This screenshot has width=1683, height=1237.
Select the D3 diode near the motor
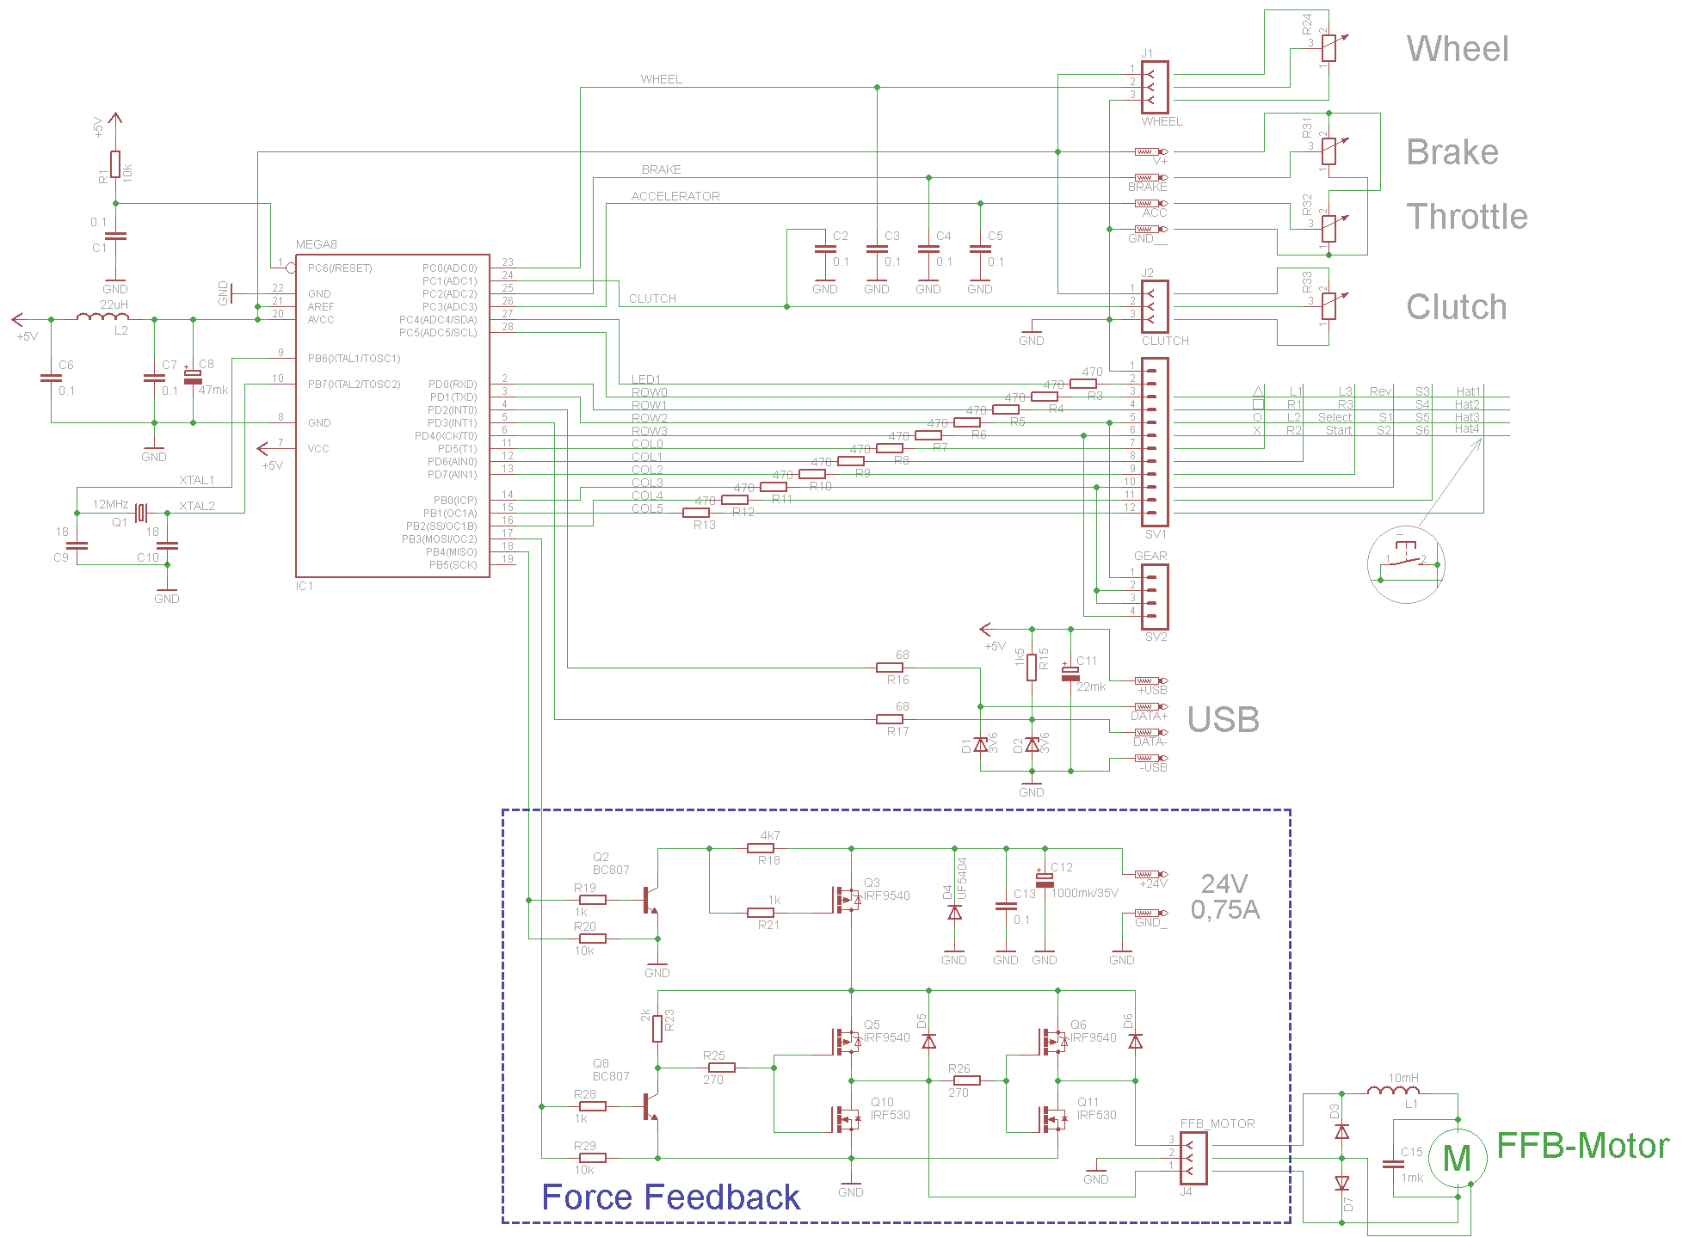(1341, 1132)
